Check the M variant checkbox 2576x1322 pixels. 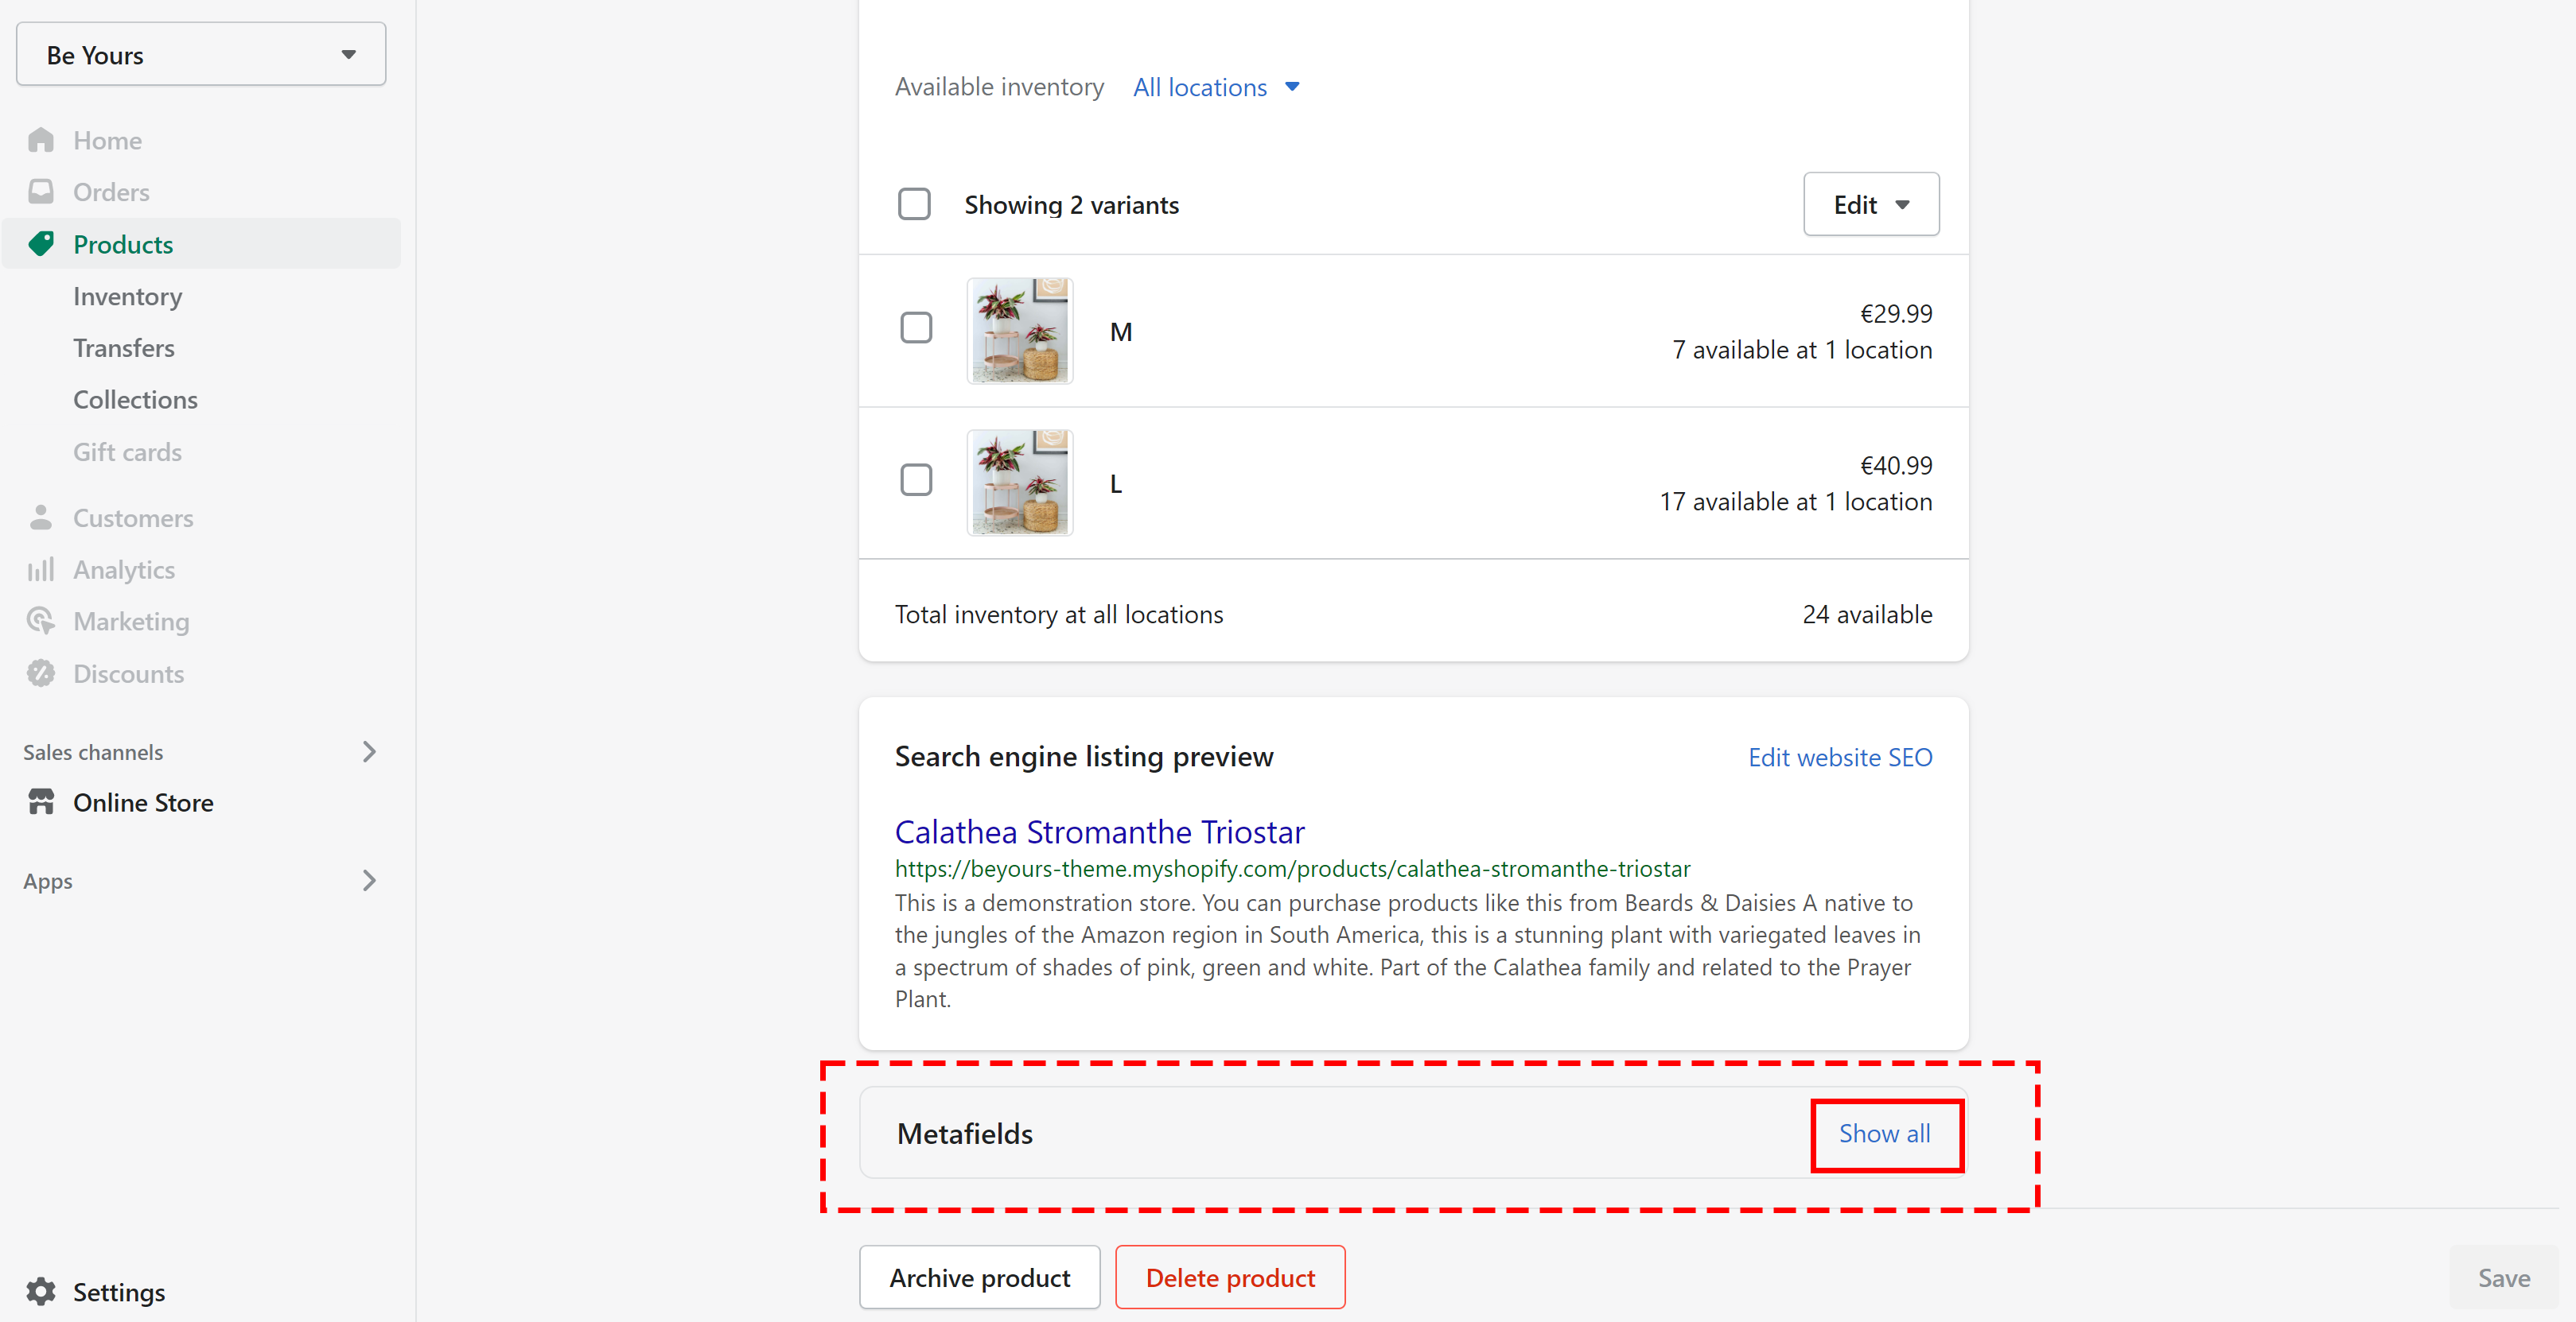point(916,328)
